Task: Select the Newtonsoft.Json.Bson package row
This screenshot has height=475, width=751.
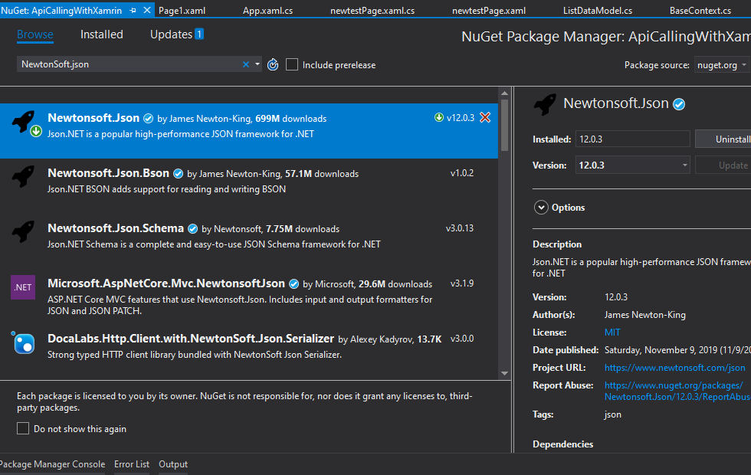Action: pos(249,185)
